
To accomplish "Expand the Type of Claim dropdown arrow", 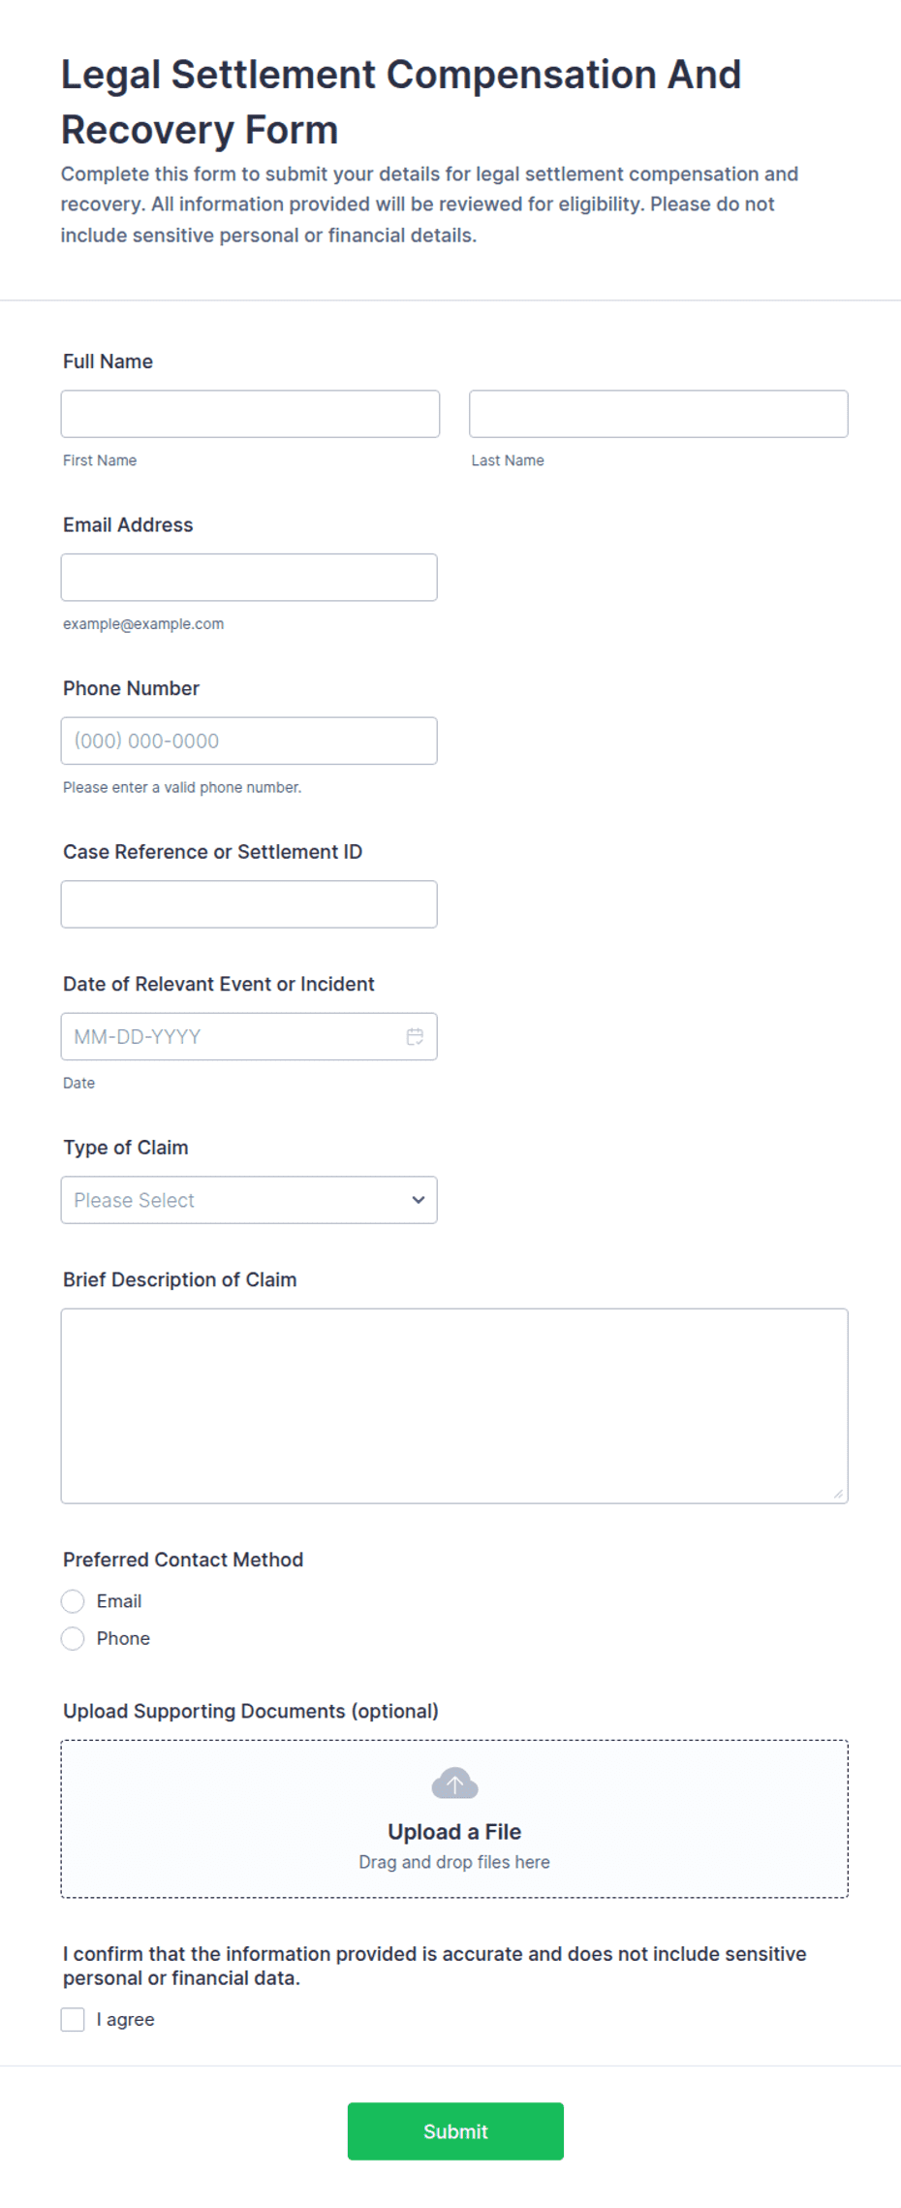I will pos(419,1200).
